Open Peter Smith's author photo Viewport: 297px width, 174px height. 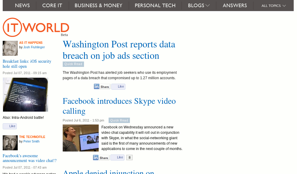[10, 143]
